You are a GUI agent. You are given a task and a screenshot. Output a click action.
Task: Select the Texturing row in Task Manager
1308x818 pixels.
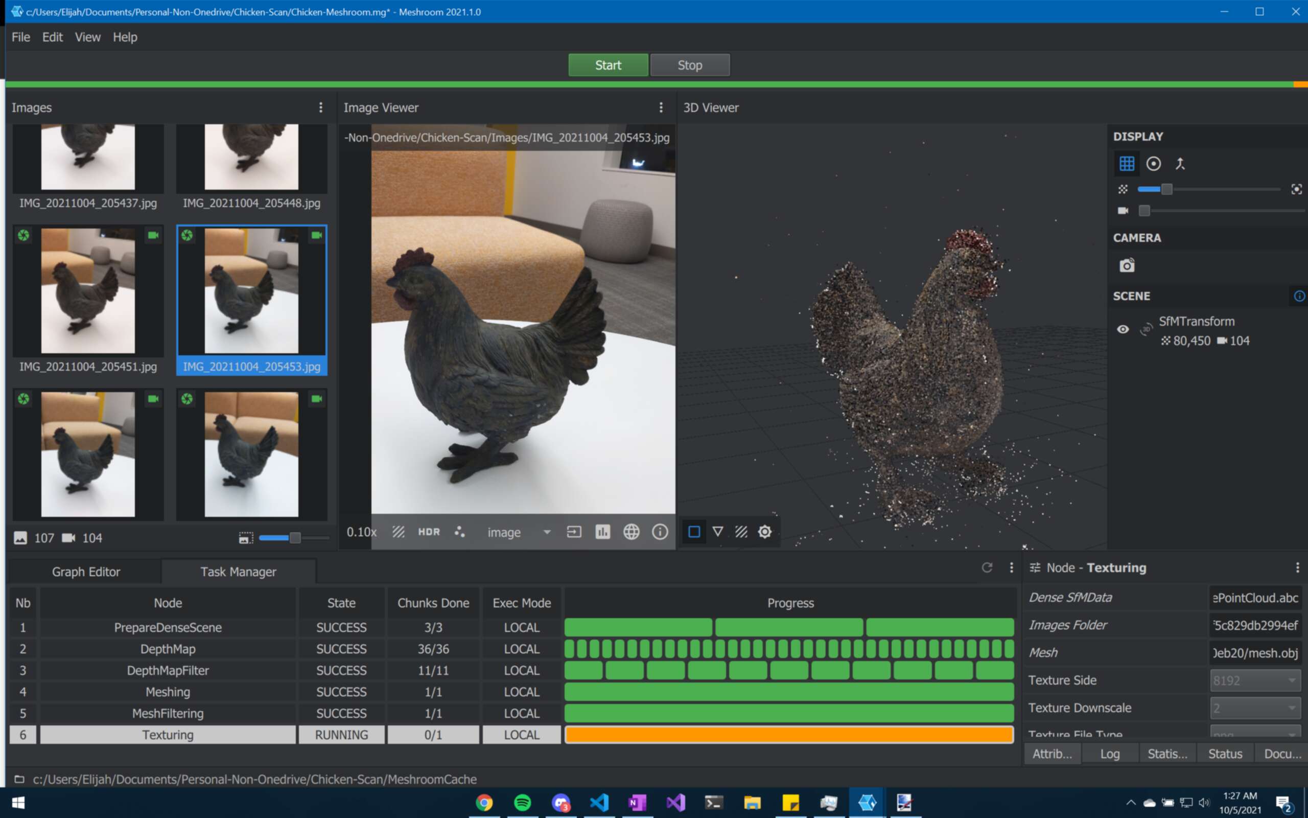pos(511,735)
